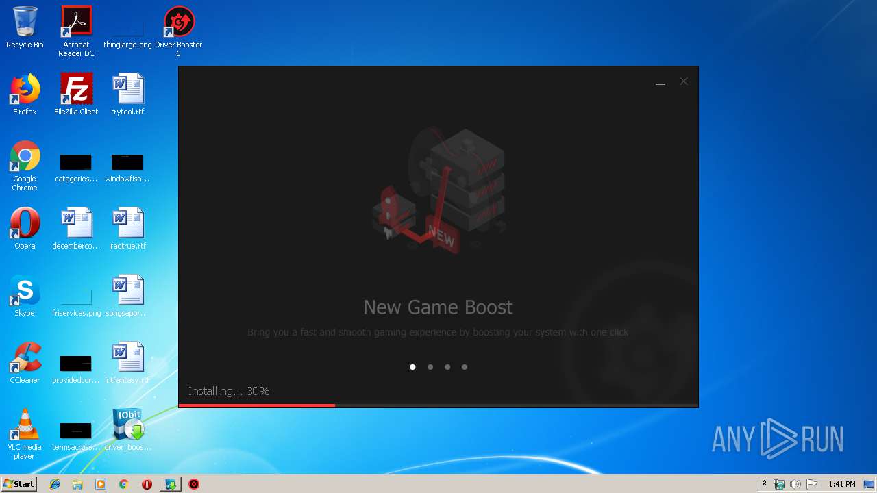Select thinglarge.png file on desktop
This screenshot has height=493, width=877.
pyautogui.click(x=127, y=31)
